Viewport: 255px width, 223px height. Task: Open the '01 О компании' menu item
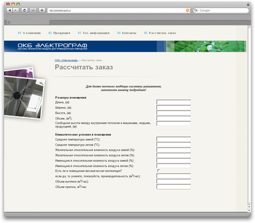pyautogui.click(x=29, y=33)
